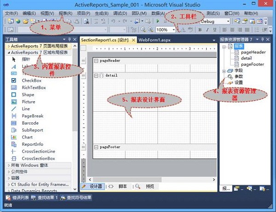Start debugging with green play button
Viewport: 276px width, 212px height.
tap(158, 21)
